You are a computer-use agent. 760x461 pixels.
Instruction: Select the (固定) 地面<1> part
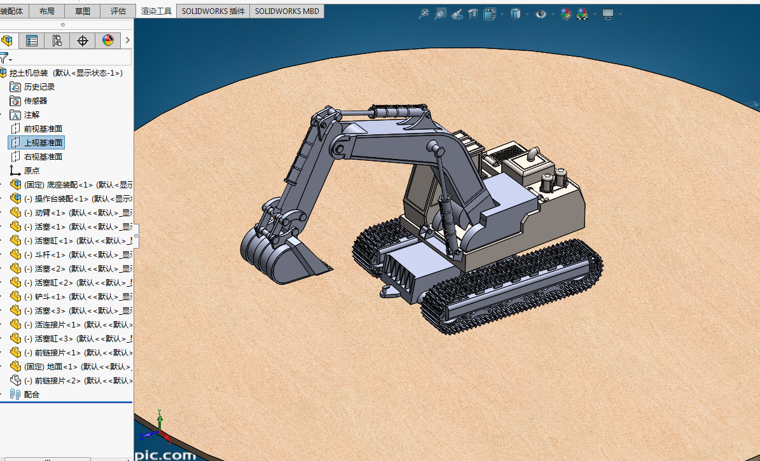[71, 366]
